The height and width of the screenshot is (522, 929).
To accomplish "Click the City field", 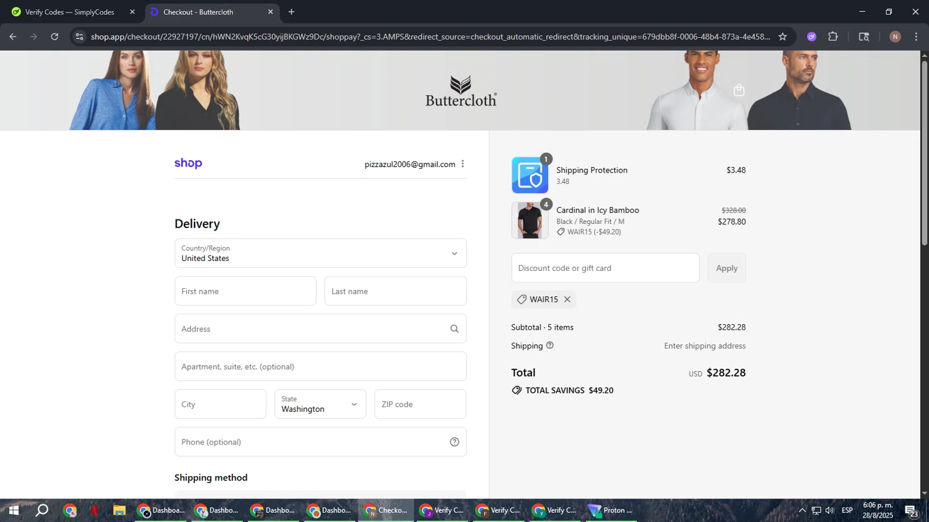I will coord(220,404).
